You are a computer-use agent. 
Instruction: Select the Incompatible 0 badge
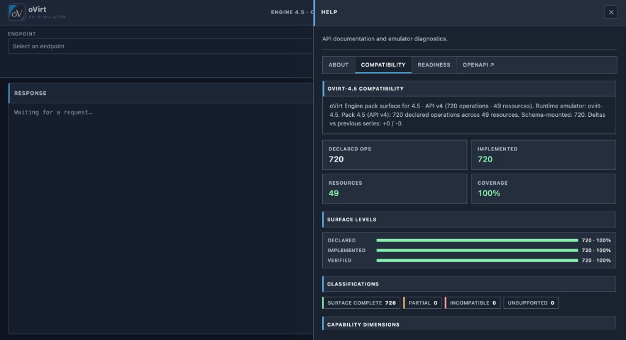tap(473, 303)
